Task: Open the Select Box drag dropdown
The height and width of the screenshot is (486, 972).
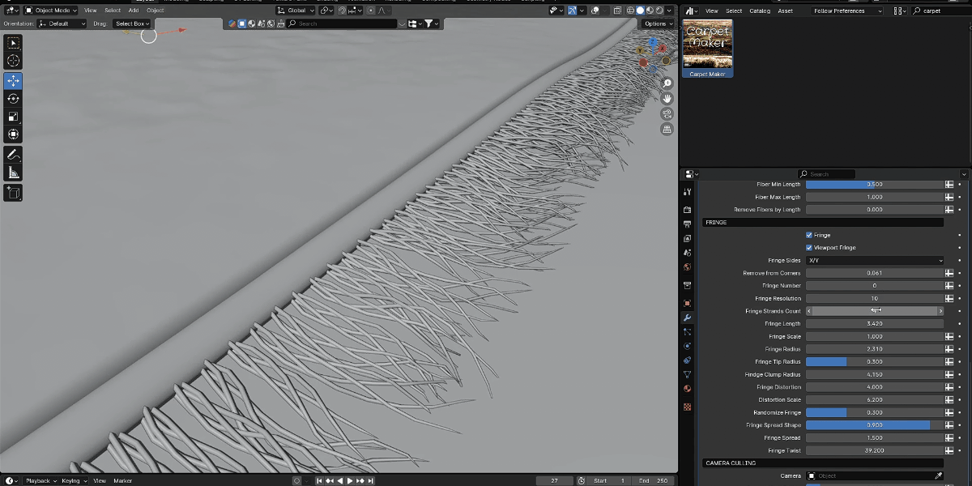Action: [x=133, y=23]
